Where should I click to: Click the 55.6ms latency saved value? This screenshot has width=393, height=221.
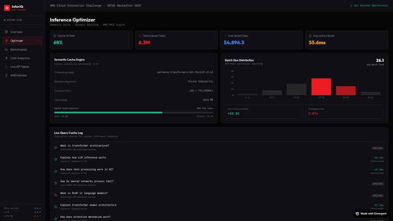317,42
